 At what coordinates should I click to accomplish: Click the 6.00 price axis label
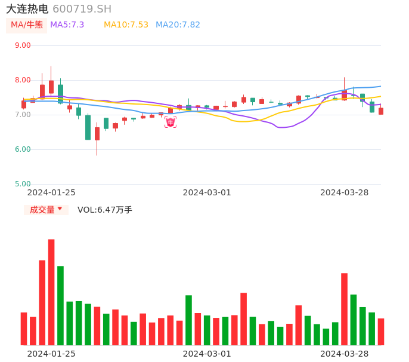tap(23, 149)
